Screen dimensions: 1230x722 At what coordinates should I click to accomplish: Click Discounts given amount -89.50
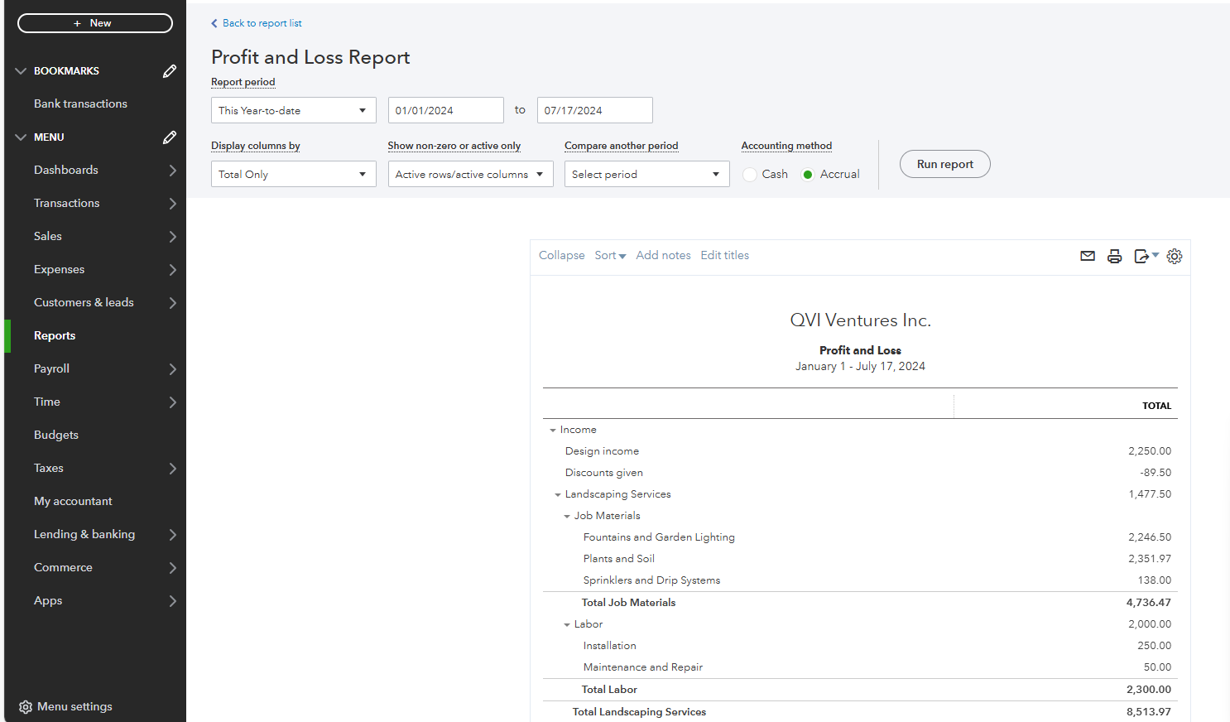point(1156,473)
